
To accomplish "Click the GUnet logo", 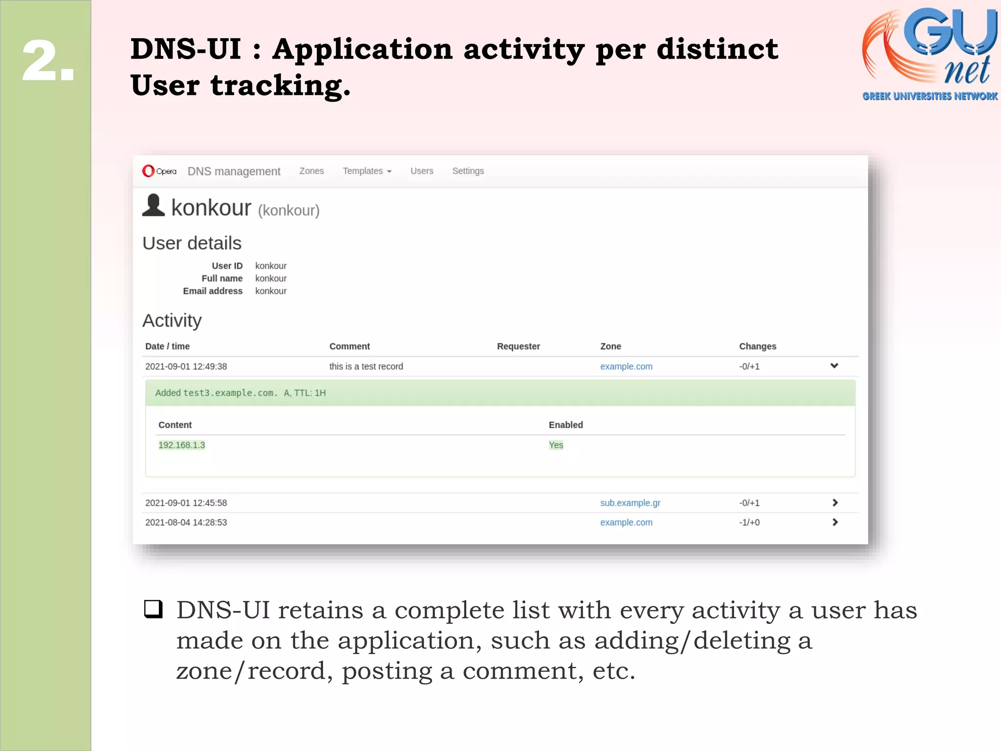I will point(930,54).
